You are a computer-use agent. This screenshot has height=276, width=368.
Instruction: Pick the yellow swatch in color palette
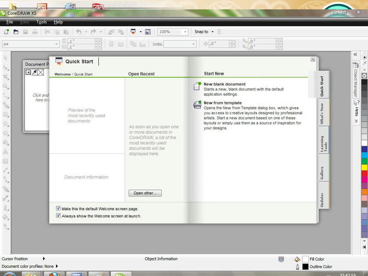point(364,167)
